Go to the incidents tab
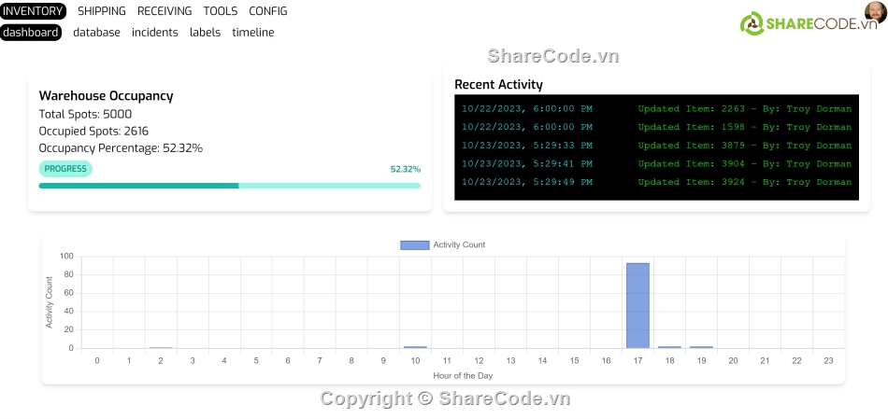888x419 pixels. [x=155, y=32]
